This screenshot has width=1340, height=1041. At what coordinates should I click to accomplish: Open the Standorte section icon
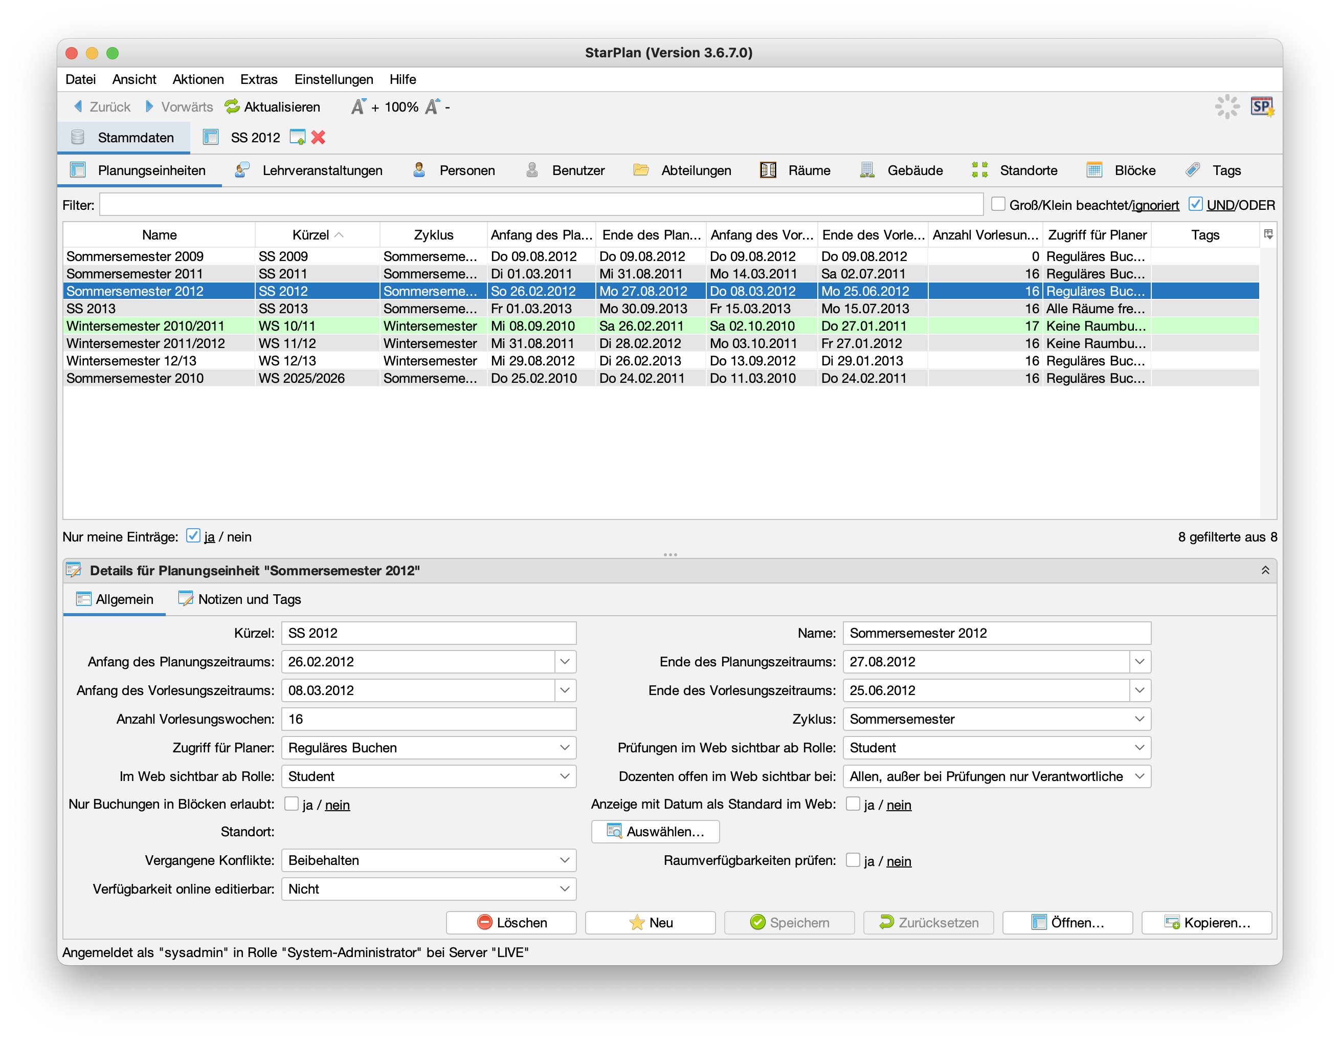pos(980,170)
